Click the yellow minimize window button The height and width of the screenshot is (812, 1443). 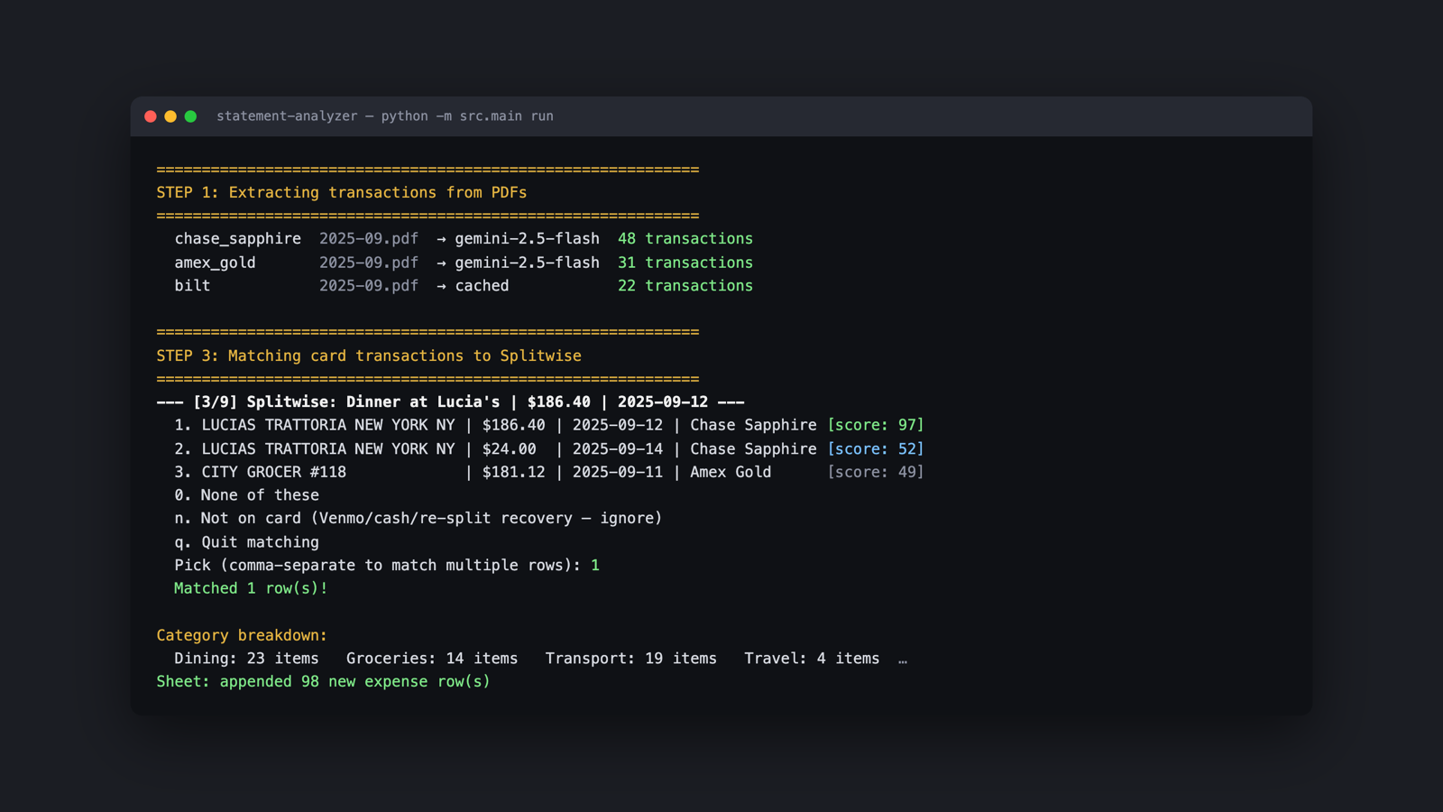click(170, 116)
